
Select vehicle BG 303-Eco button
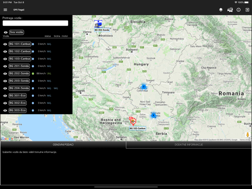[17, 110]
